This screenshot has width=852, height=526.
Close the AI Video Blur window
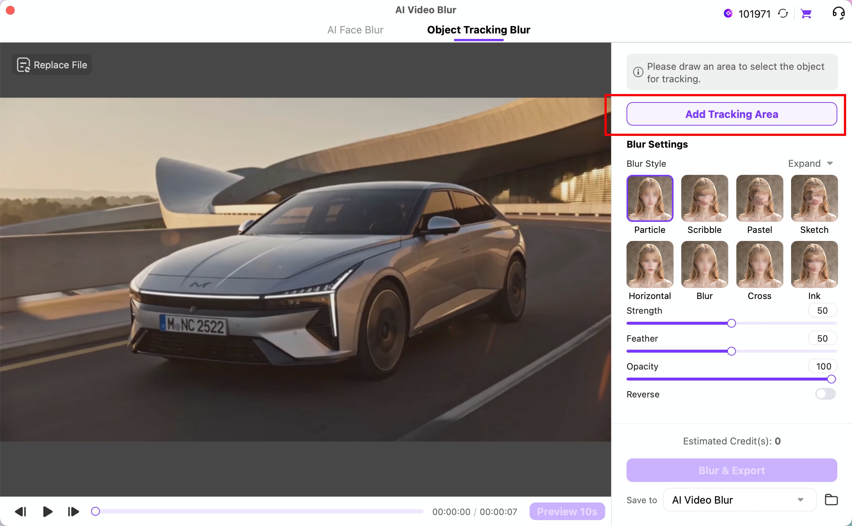point(10,10)
